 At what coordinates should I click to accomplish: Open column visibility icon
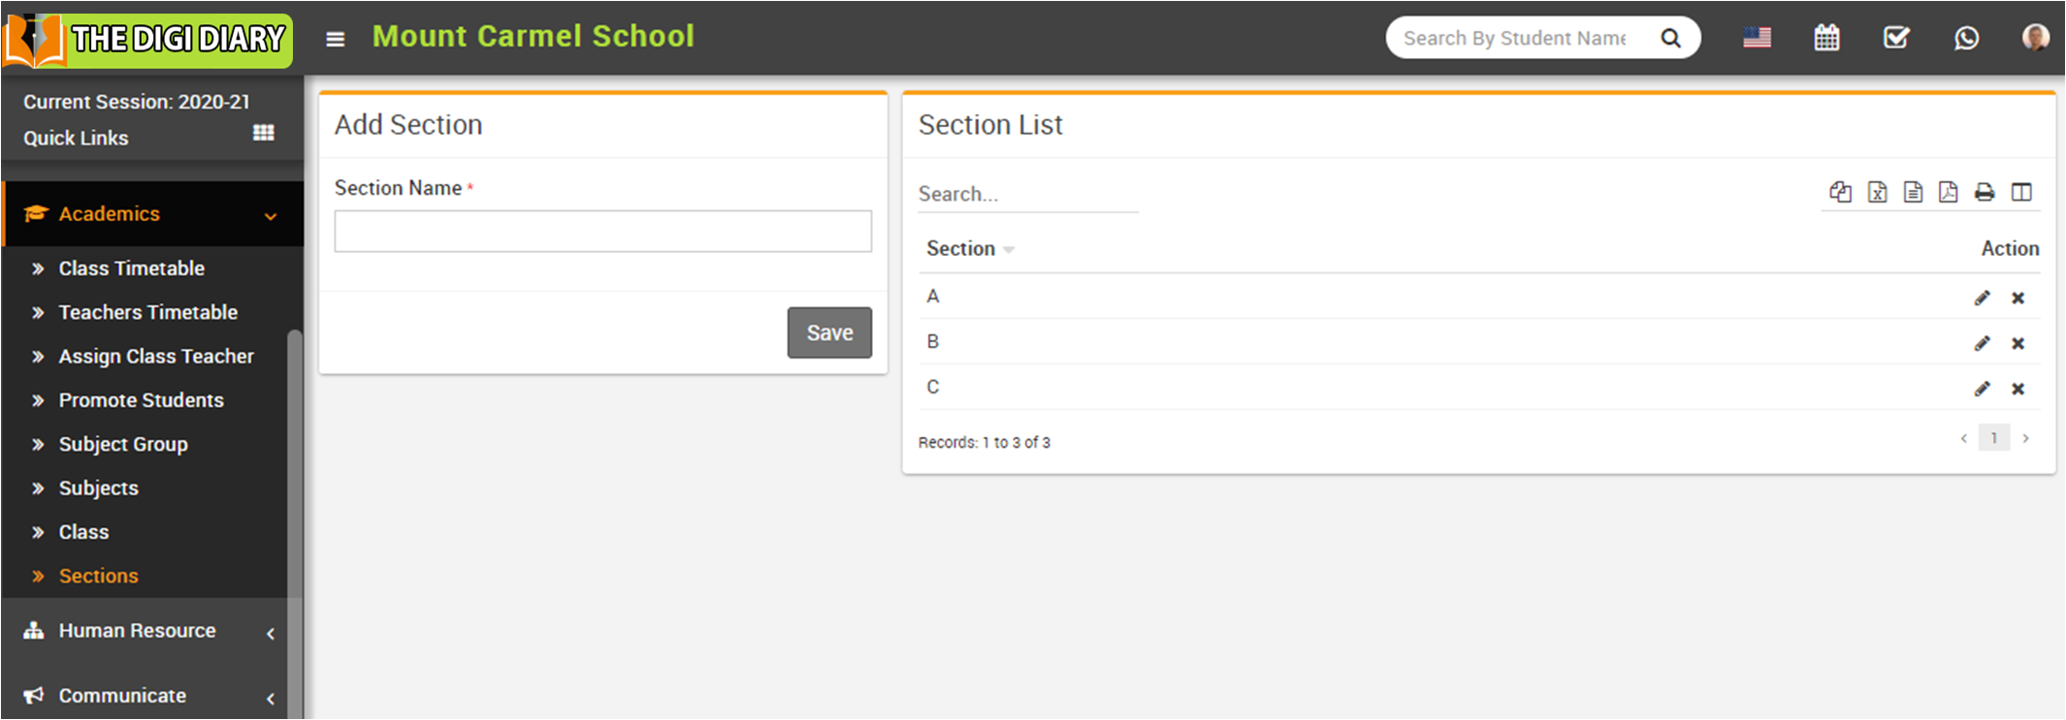point(2021,192)
